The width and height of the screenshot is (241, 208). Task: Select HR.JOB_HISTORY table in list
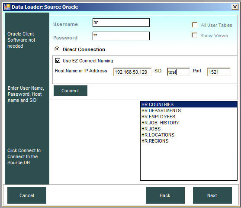coord(189,123)
